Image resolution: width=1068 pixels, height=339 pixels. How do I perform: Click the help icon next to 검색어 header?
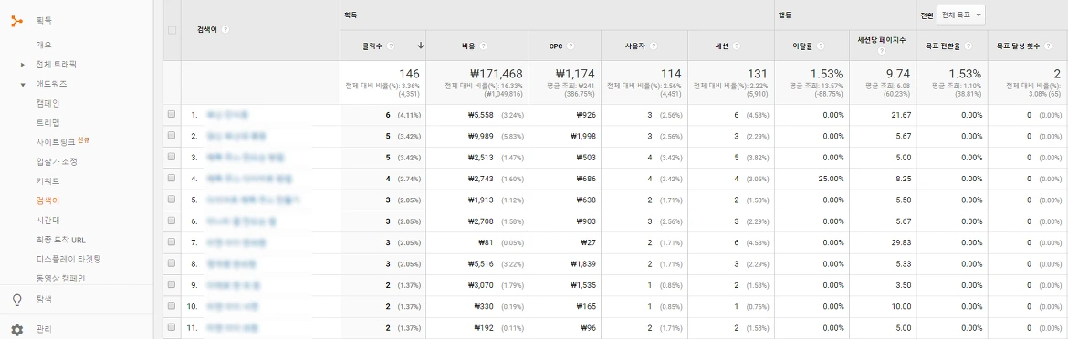225,30
